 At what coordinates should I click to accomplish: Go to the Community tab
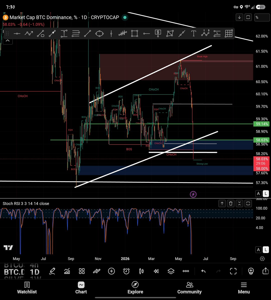pos(189,288)
